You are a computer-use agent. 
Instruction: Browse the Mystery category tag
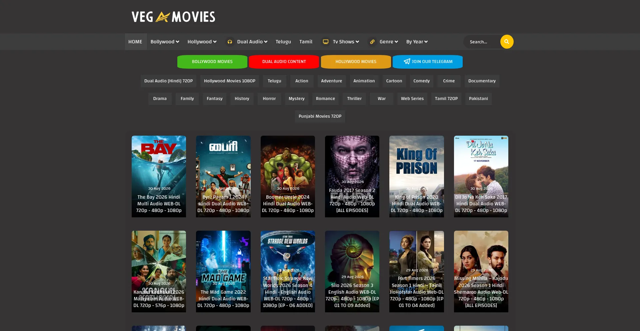pos(297,99)
